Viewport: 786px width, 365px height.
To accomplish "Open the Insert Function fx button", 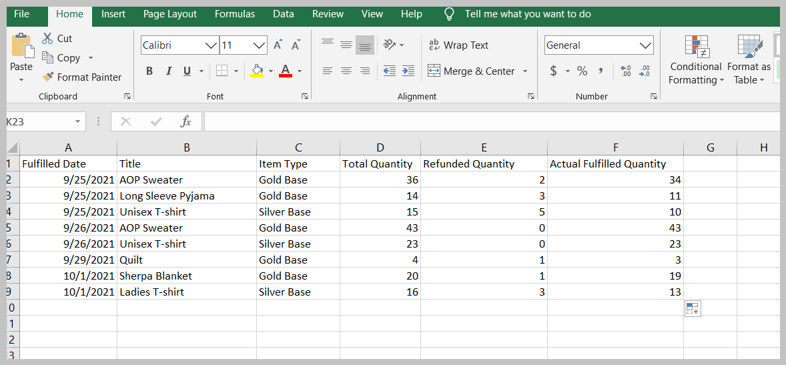I will [186, 121].
